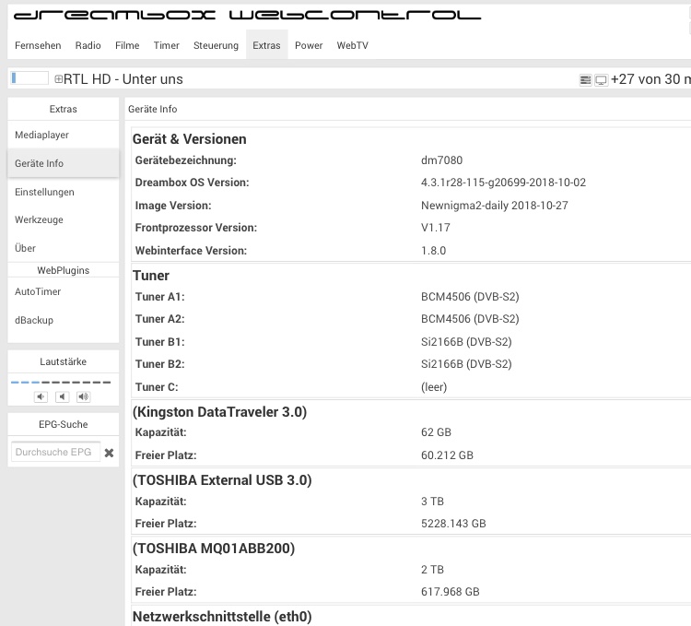691x626 pixels.
Task: Open the Steuerung menu
Action: pos(216,45)
